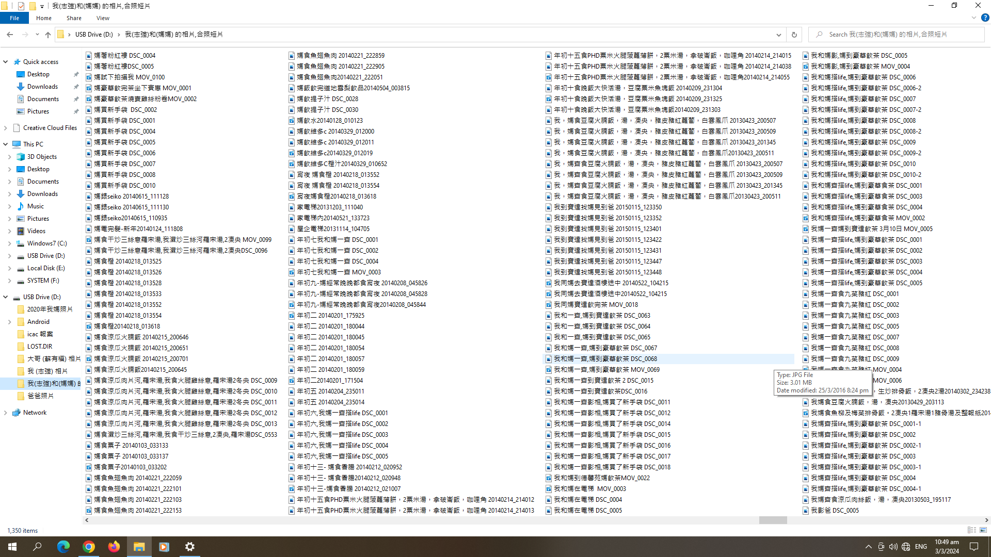Collapse the This PC tree node
991x557 pixels.
pyautogui.click(x=6, y=144)
